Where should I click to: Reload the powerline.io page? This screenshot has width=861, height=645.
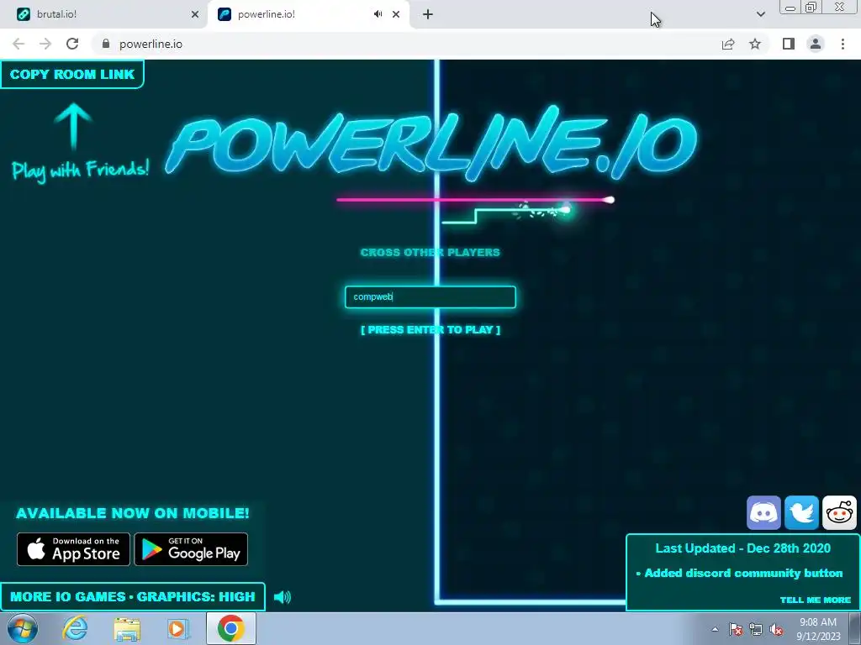coord(72,44)
